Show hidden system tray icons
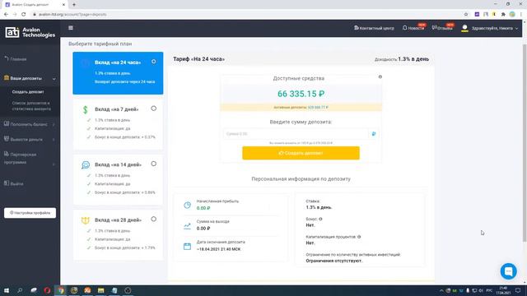The image size is (527, 296). [441, 290]
